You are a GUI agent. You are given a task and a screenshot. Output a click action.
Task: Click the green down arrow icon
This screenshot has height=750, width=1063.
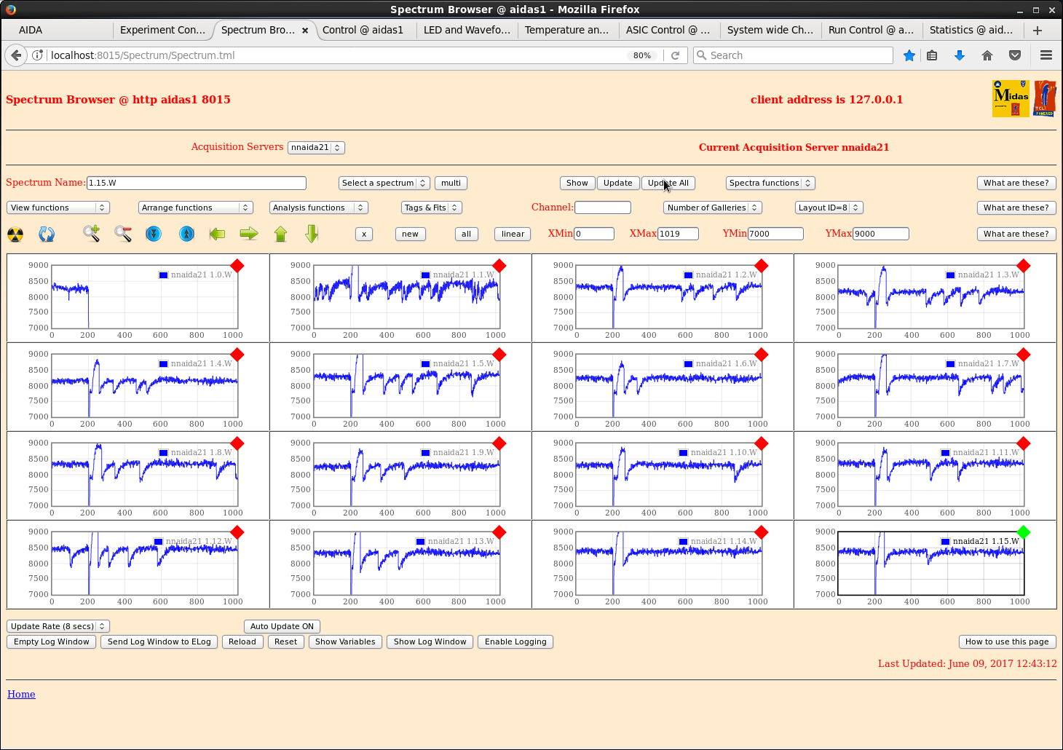[312, 234]
